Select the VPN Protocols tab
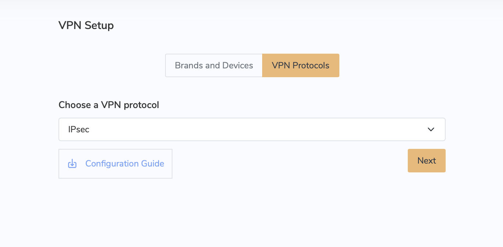Screen dimensions: 503x247 pos(301,65)
